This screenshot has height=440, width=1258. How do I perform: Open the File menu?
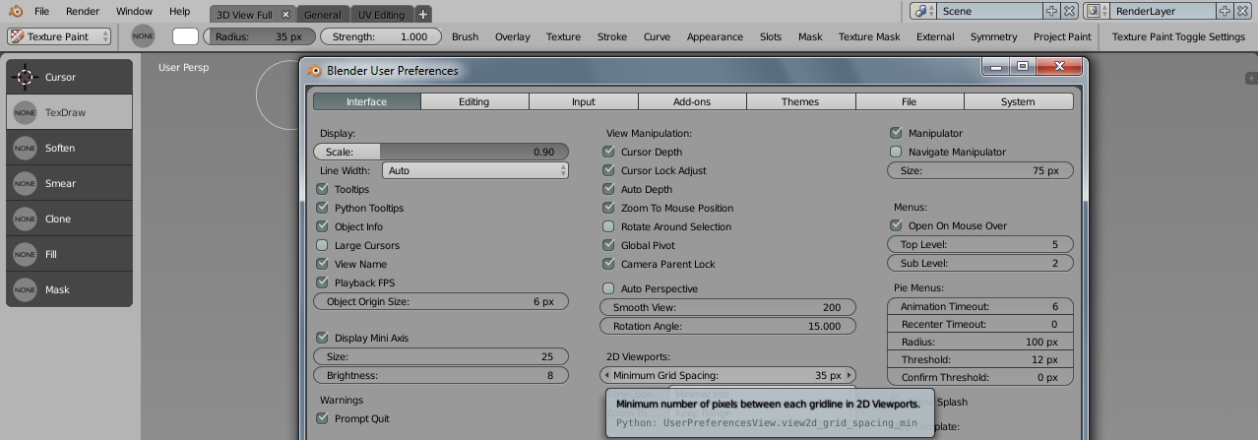[x=41, y=12]
